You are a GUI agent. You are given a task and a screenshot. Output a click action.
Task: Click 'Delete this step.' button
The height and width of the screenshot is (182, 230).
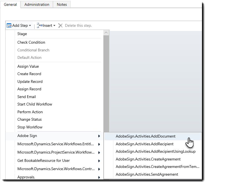78,25
